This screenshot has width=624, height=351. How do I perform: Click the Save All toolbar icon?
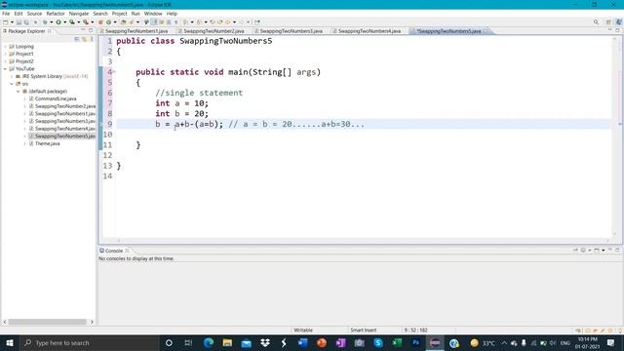click(x=26, y=21)
